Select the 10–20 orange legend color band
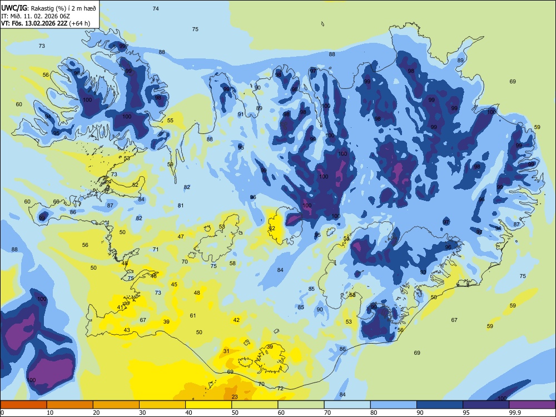556x417 pixels. pyautogui.click(x=70, y=405)
